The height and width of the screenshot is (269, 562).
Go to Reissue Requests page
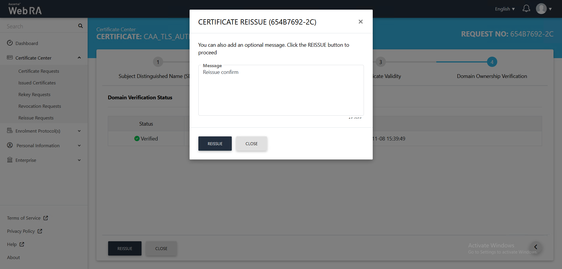pyautogui.click(x=36, y=118)
